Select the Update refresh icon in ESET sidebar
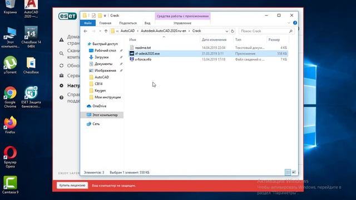The image size is (356, 200). pos(62,66)
